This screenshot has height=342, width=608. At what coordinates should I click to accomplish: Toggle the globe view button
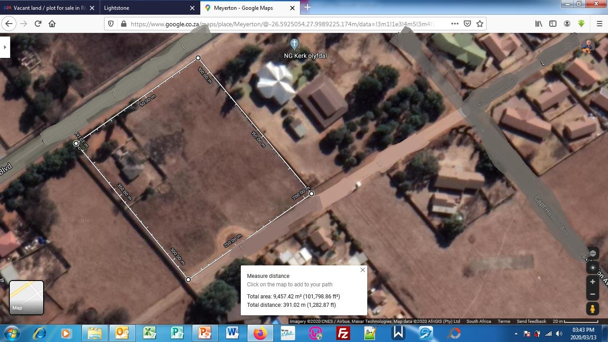coord(592,253)
